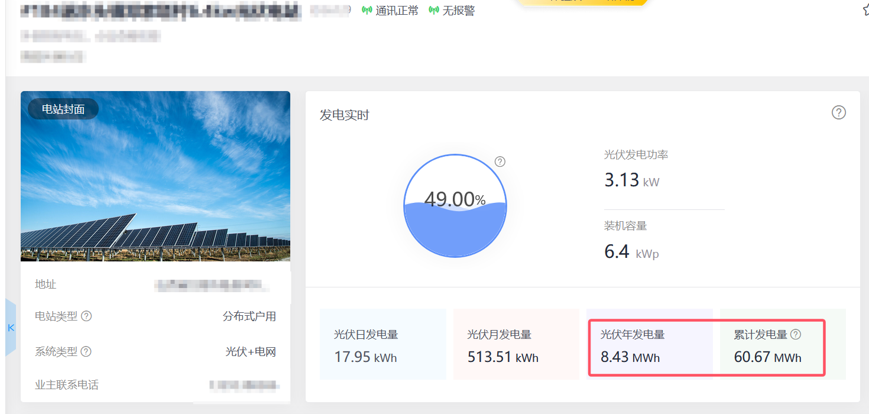Select the 光伏年发电量 8.43 MWh card
This screenshot has width=869, height=414.
tap(649, 344)
